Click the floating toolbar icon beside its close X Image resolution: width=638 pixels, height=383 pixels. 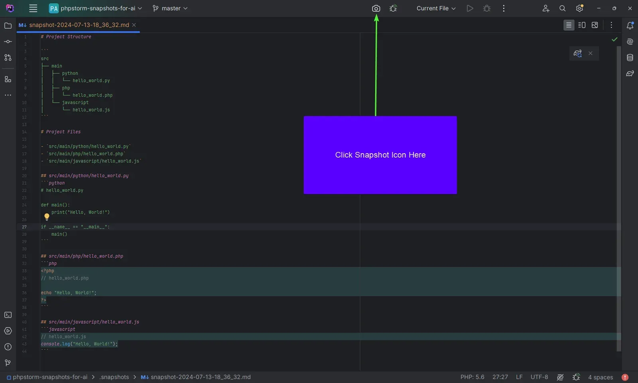(578, 53)
